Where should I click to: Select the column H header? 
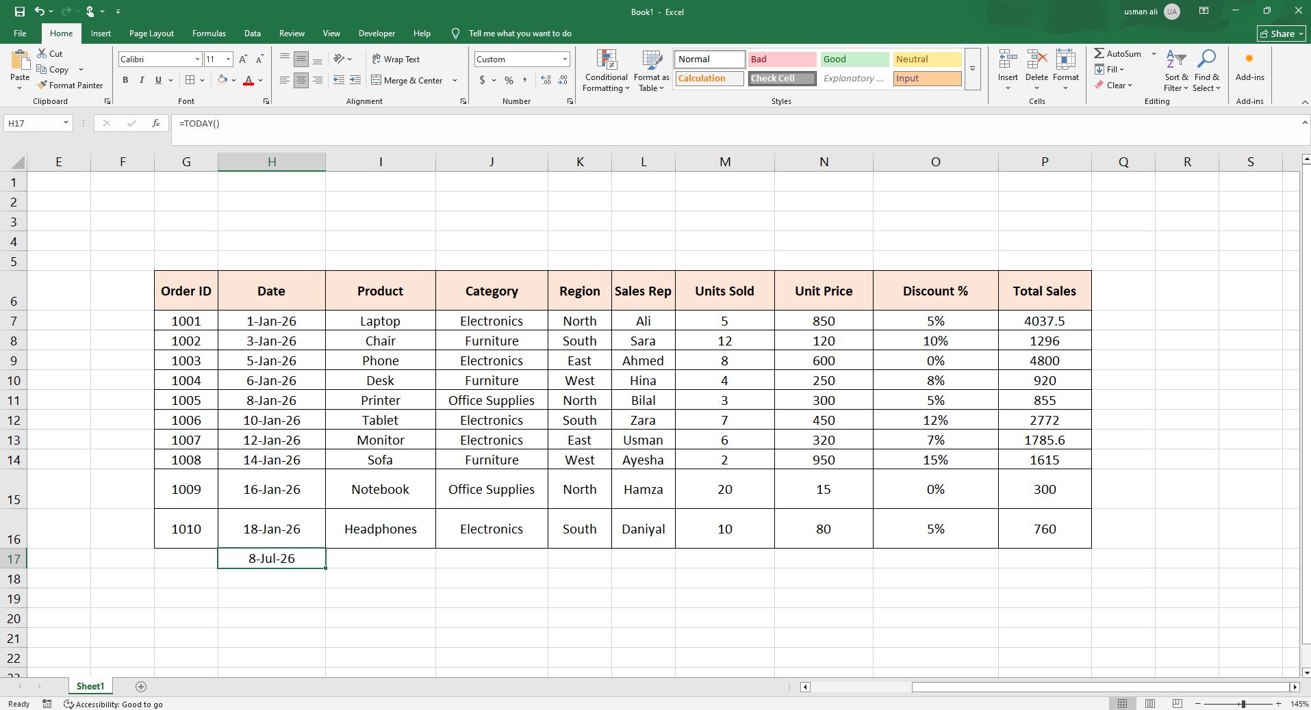click(x=272, y=162)
